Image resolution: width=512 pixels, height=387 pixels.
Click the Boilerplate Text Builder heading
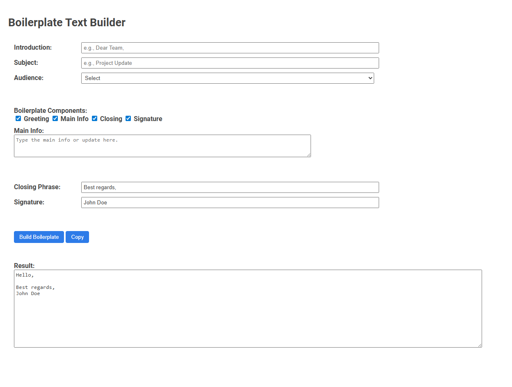[66, 23]
